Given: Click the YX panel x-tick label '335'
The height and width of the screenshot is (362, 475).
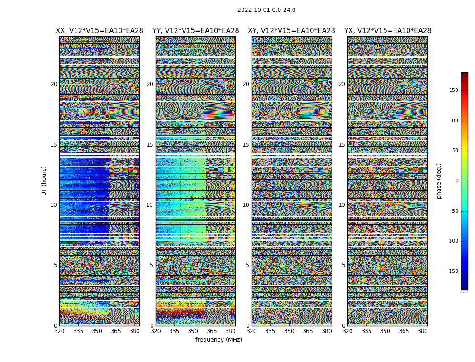Looking at the screenshot, I should tap(366, 331).
